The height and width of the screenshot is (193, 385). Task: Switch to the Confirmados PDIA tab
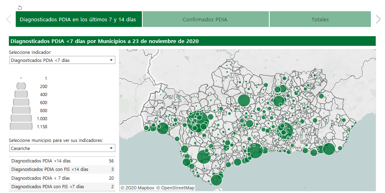(205, 19)
